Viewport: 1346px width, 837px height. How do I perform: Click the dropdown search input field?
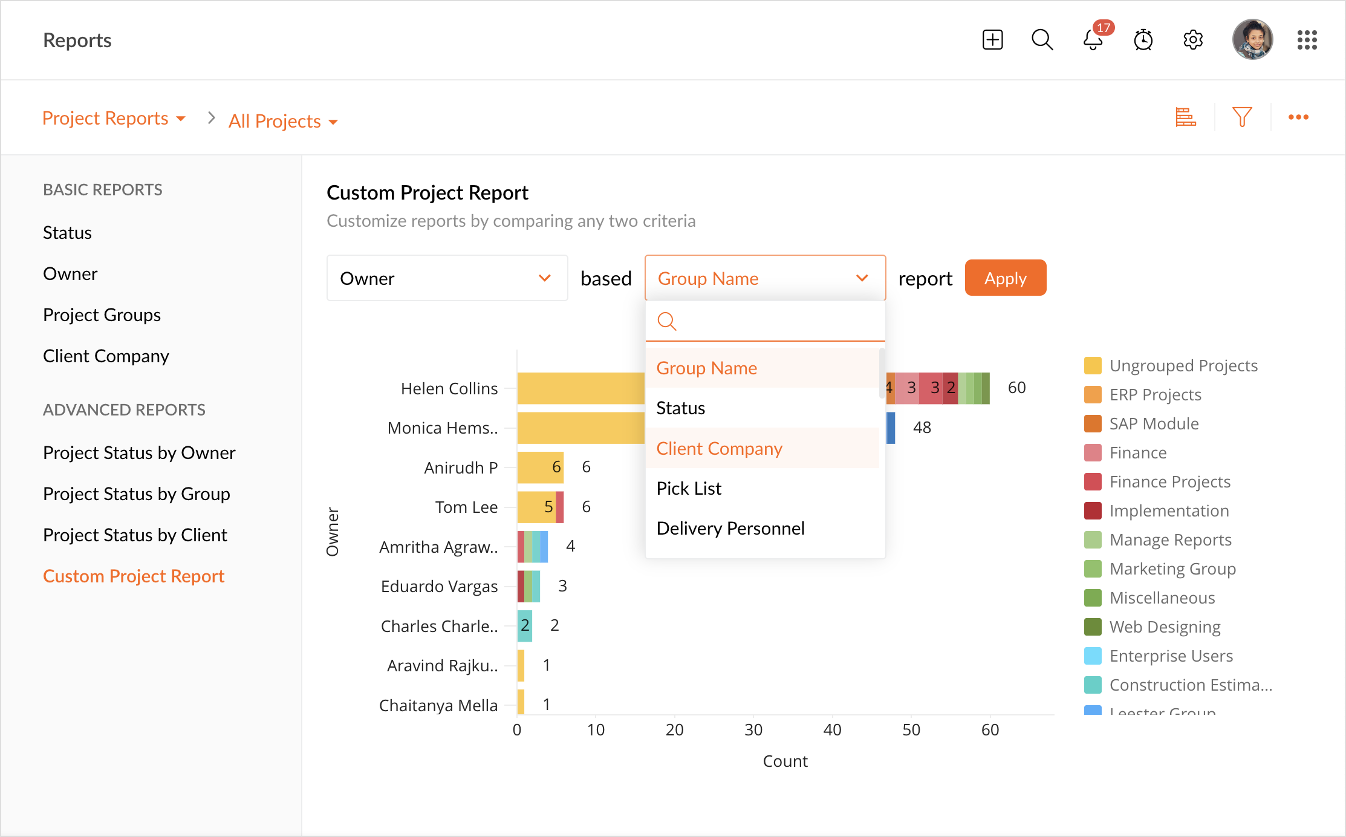[x=774, y=321]
